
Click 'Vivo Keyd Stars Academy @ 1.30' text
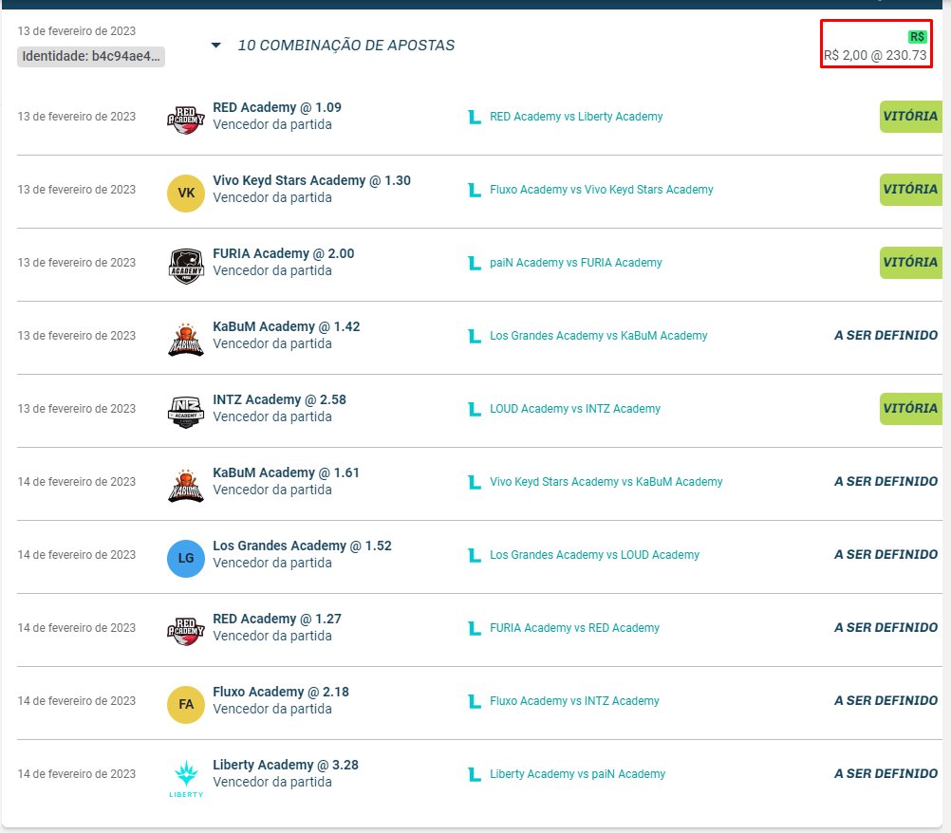(311, 180)
